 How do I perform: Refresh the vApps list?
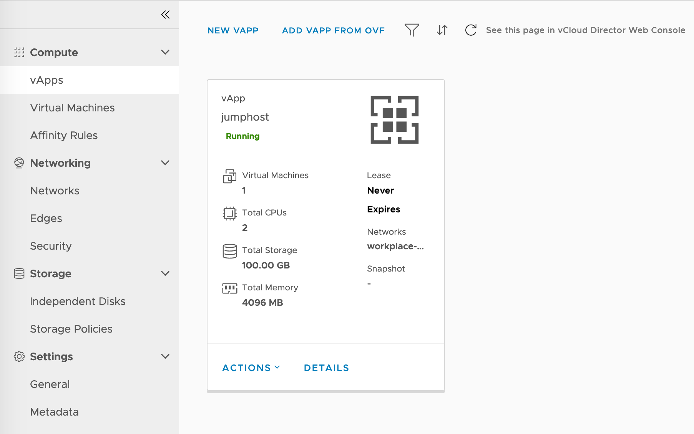click(x=470, y=30)
